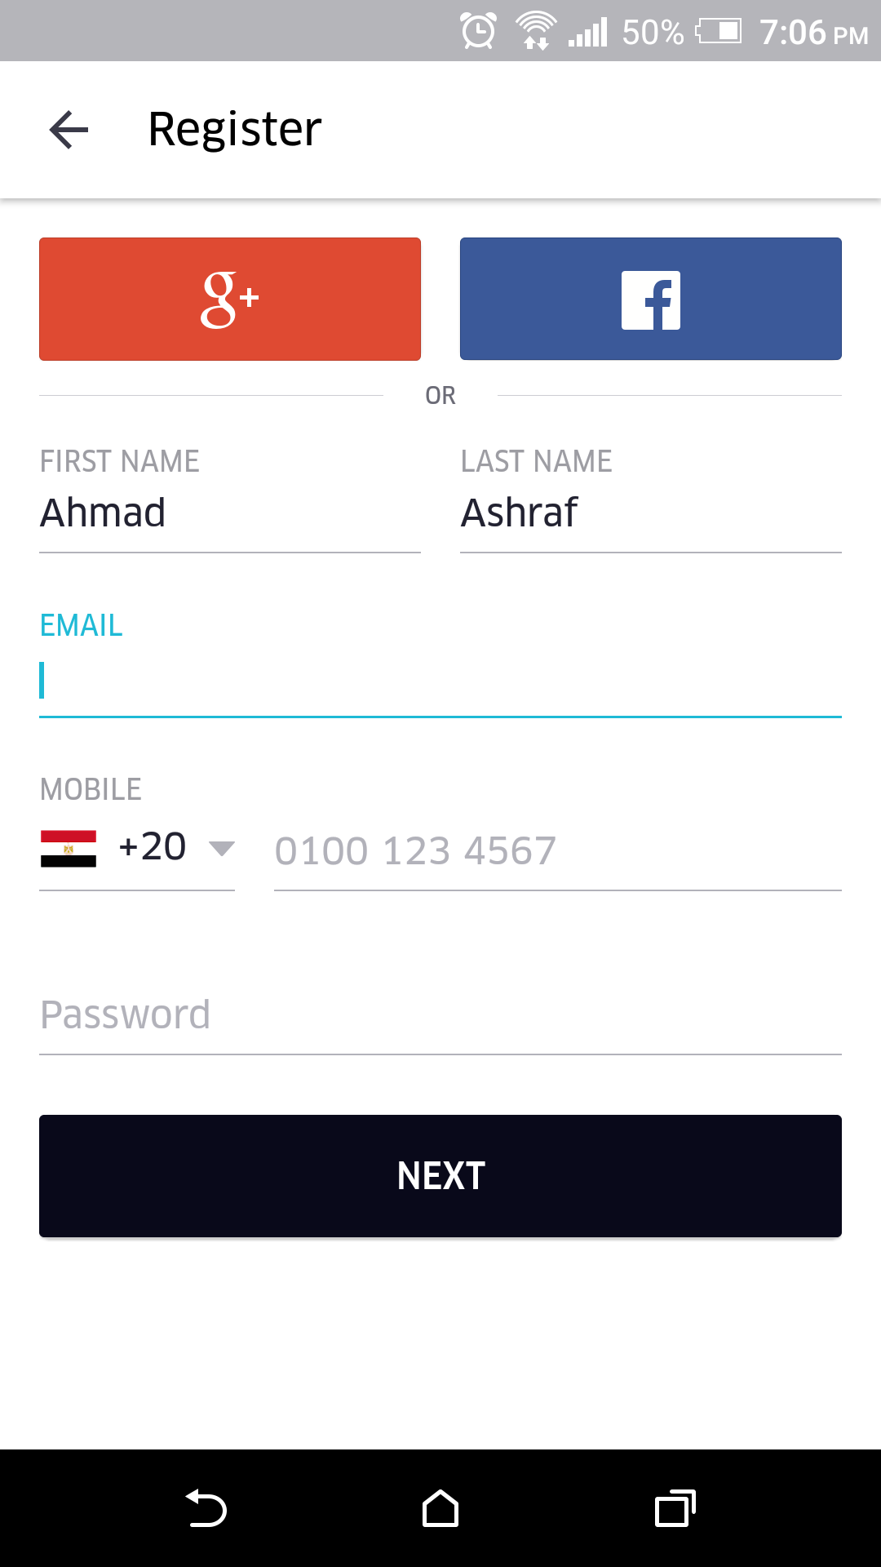Focus the Email input field
This screenshot has height=1567, width=881.
[x=440, y=681]
